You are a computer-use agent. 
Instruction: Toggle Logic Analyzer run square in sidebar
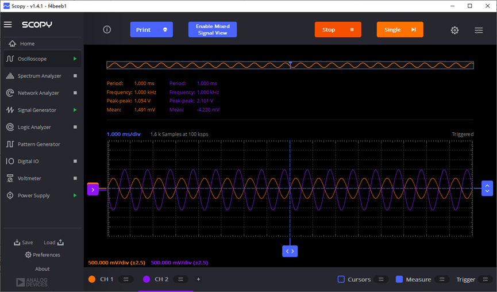[x=75, y=127]
